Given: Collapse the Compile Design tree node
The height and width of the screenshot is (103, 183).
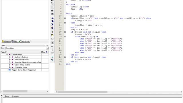Looking at the screenshot, I should [7, 54].
